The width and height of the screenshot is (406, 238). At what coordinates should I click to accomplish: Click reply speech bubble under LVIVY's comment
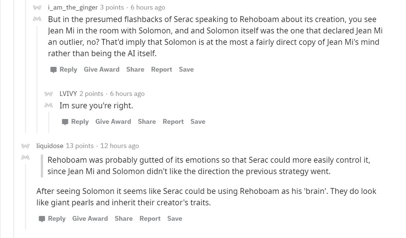pyautogui.click(x=65, y=122)
